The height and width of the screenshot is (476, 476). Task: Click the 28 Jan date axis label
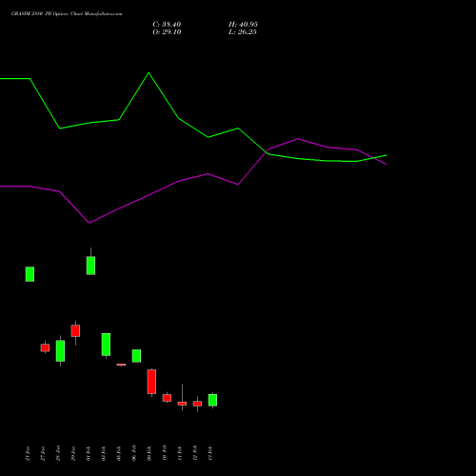pos(58,453)
